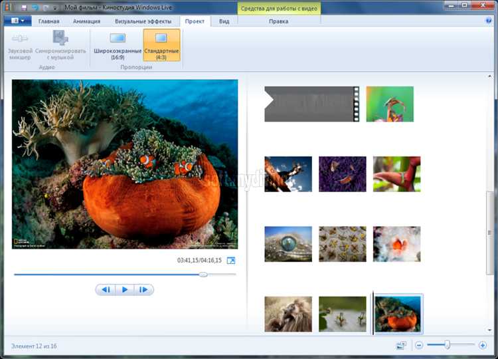Screen dimensions: 498x359
Task: Click the storyboard scroll down arrow
Action: tap(489, 330)
